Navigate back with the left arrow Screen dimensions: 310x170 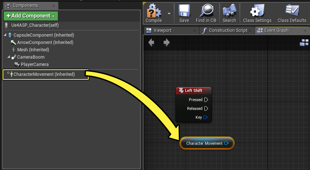coord(151,42)
